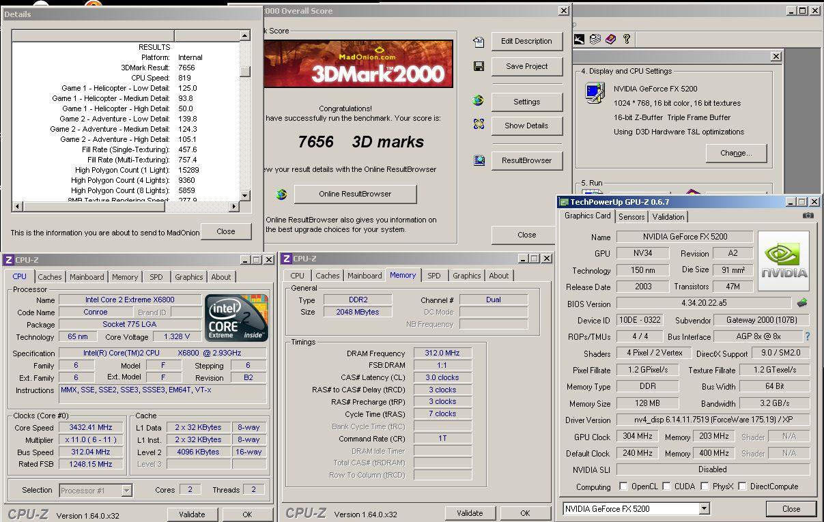The height and width of the screenshot is (522, 824).
Task: Click Close in the Details window
Action: (226, 231)
